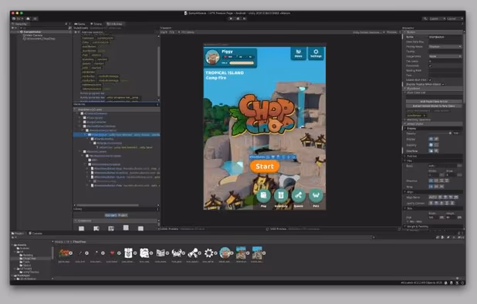Expand the Position section in Inspector
The image size is (477, 304).
coord(405,156)
